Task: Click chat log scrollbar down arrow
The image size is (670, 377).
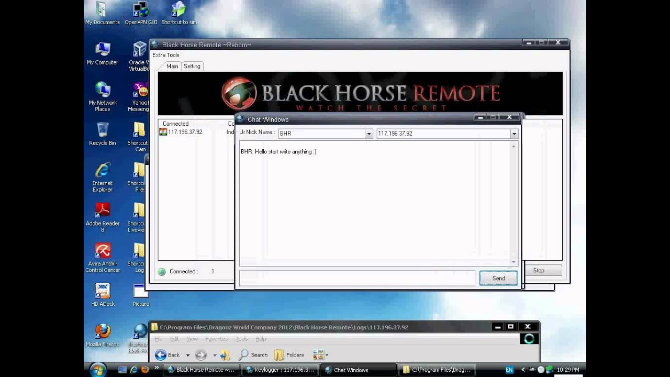Action: point(513,262)
